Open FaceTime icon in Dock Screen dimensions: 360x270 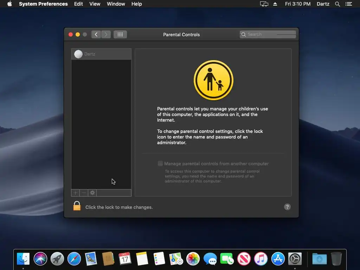(x=227, y=259)
